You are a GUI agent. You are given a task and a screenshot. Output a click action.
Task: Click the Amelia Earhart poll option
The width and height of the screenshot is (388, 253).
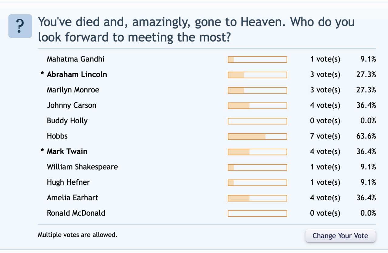[73, 198]
